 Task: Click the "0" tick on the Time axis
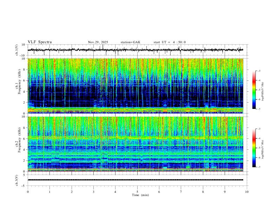click(28, 192)
